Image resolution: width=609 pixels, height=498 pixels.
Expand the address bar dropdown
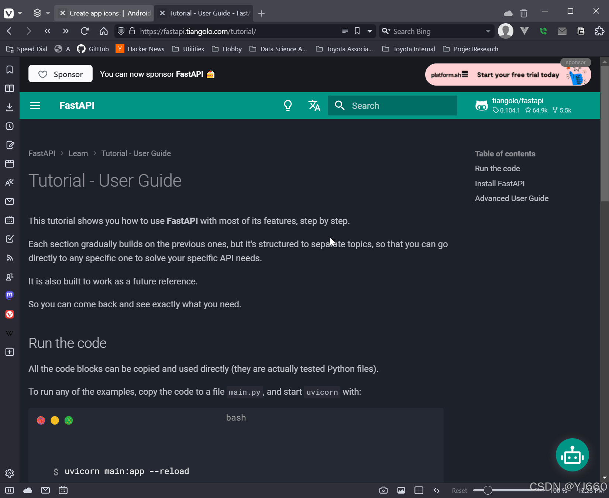tap(369, 31)
